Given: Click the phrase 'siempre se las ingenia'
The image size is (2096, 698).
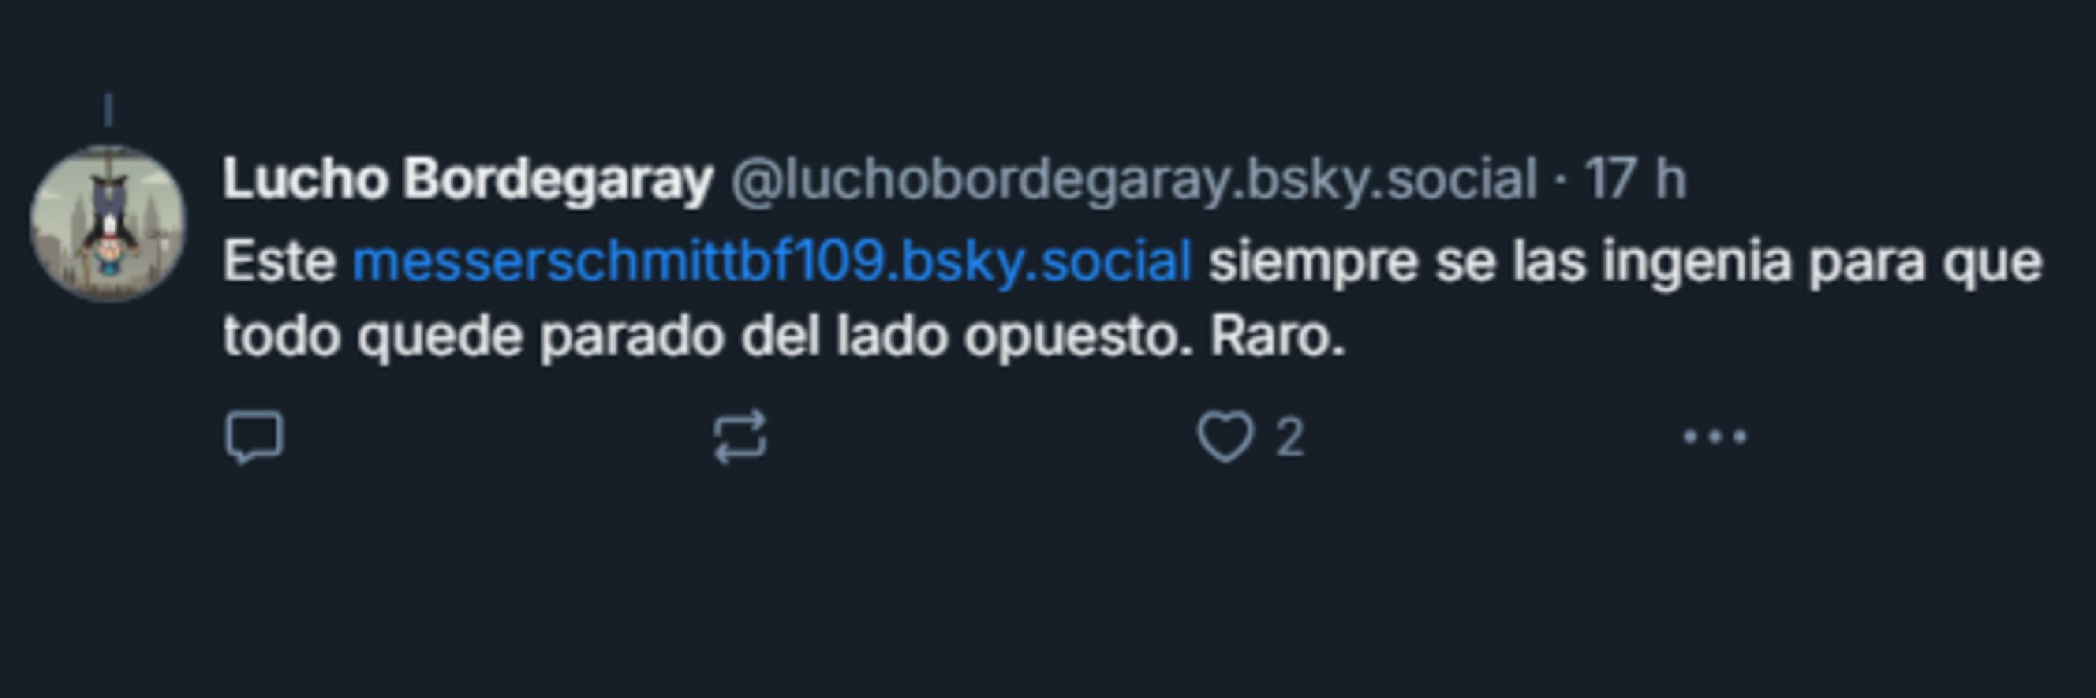Looking at the screenshot, I should coord(1499,262).
